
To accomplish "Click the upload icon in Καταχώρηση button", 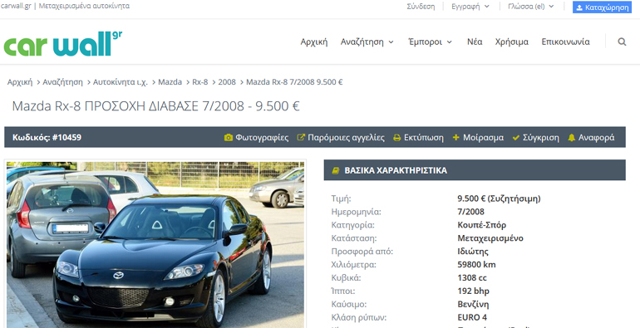I will (x=579, y=7).
